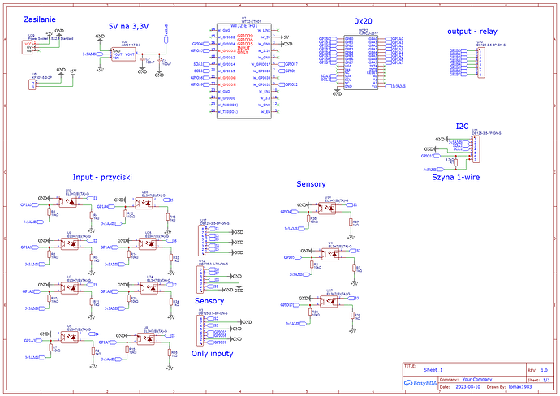Select the R4 1kΩ resistor
This screenshot has height=396, width=560.
point(92,215)
